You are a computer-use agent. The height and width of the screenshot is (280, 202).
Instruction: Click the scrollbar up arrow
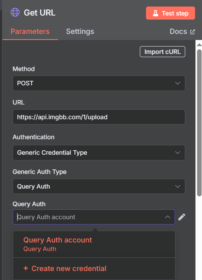click(x=199, y=44)
